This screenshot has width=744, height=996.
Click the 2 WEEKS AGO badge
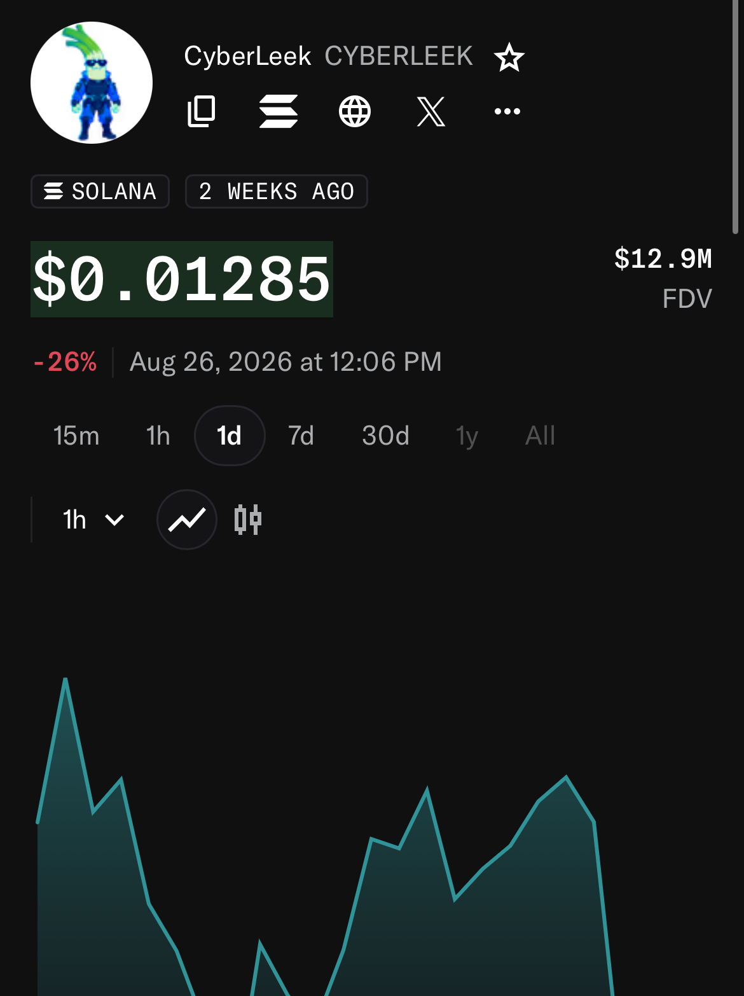[277, 191]
